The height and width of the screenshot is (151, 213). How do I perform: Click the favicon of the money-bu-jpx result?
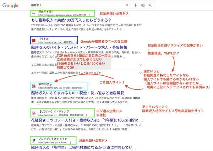coord(34,13)
